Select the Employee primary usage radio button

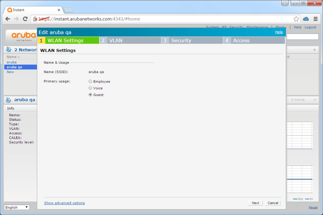pos(90,81)
